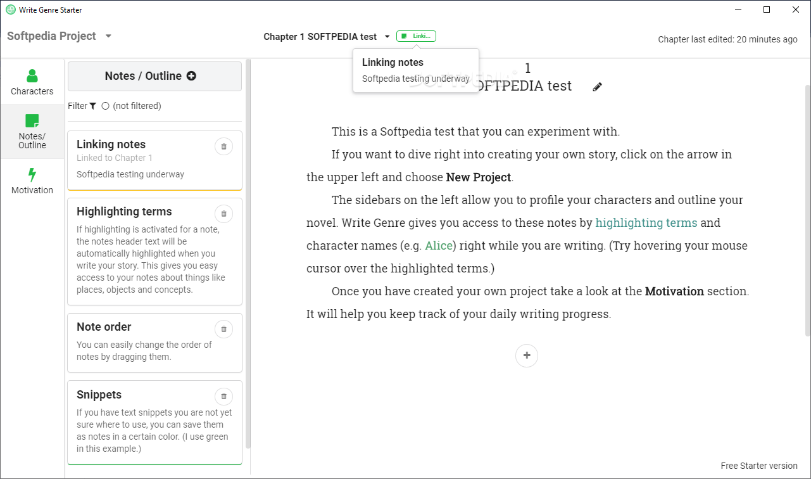The width and height of the screenshot is (811, 479).
Task: Click the Softpedia testing underway note text
Action: click(130, 174)
